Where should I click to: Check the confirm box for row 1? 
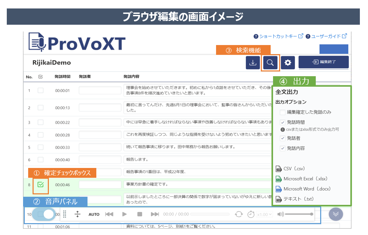point(41,90)
